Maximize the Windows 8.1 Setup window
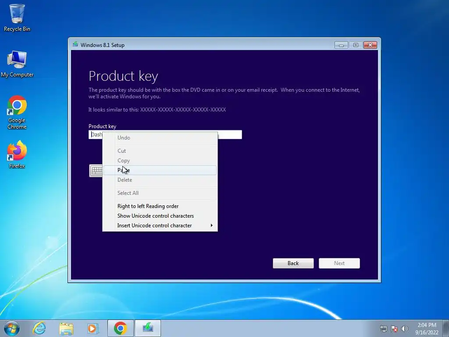Image resolution: width=449 pixels, height=337 pixels. [x=356, y=45]
